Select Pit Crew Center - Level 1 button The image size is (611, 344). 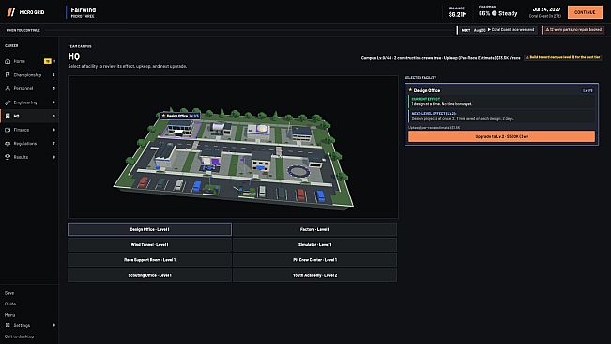point(314,260)
